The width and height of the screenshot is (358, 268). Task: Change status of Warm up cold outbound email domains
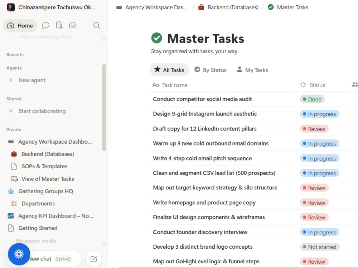coord(319,144)
